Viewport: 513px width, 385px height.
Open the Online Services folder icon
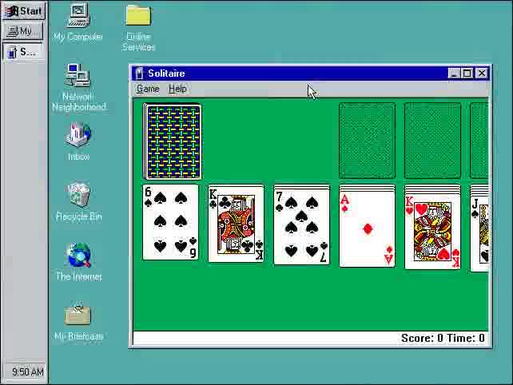pyautogui.click(x=138, y=27)
